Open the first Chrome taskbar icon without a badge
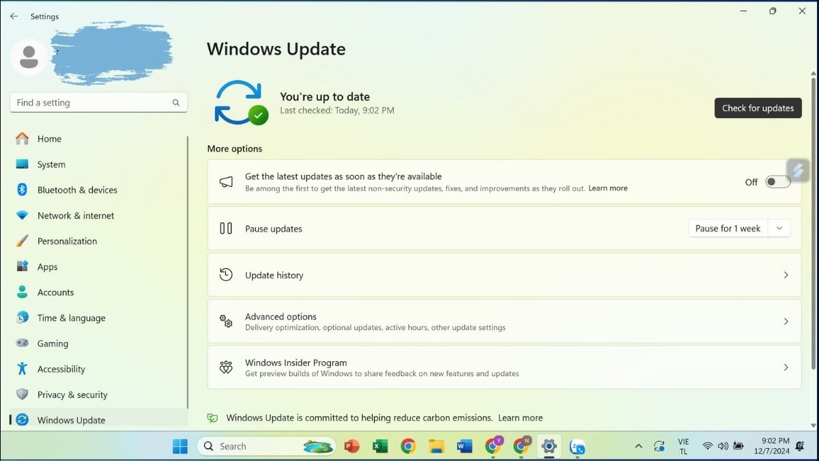 click(x=408, y=446)
